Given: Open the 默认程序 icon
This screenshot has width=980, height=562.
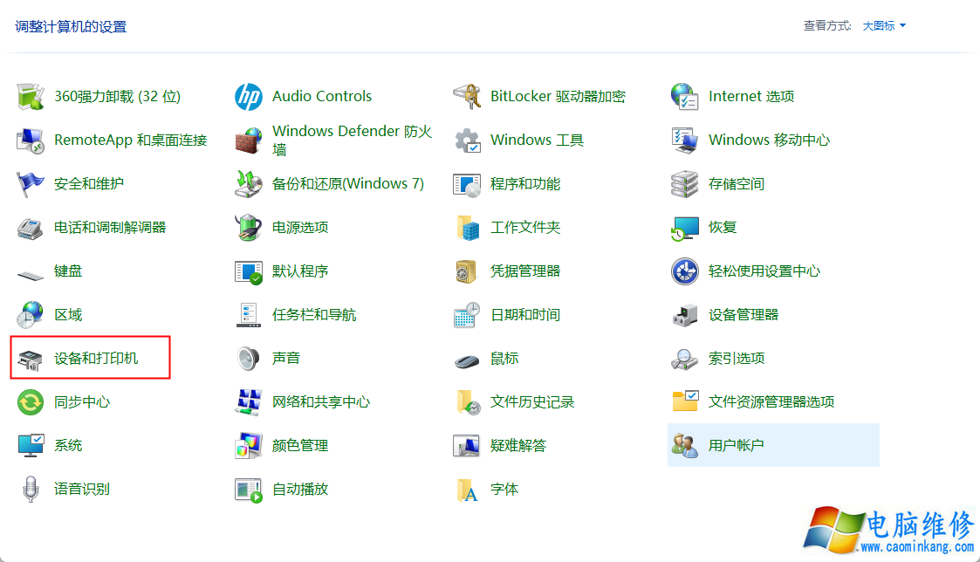Looking at the screenshot, I should (x=248, y=271).
